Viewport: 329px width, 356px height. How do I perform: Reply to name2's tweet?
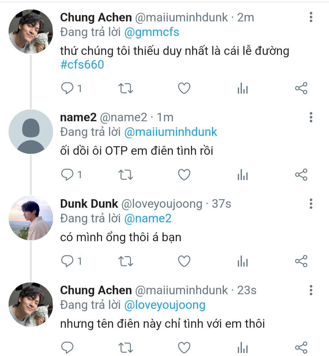pyautogui.click(x=67, y=175)
